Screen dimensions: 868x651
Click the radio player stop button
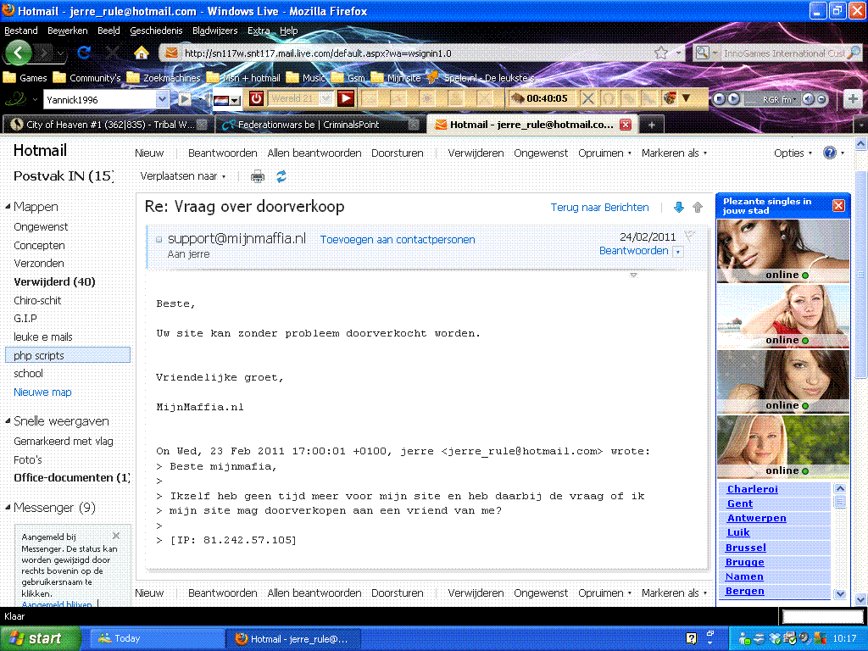coord(719,99)
